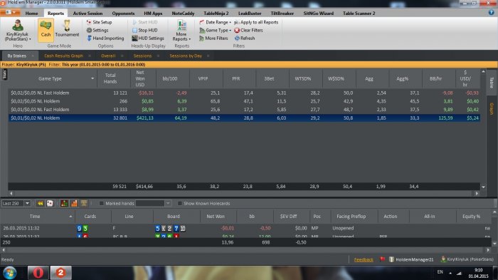Click the Windows Start button
498x280 pixels.
point(10,273)
